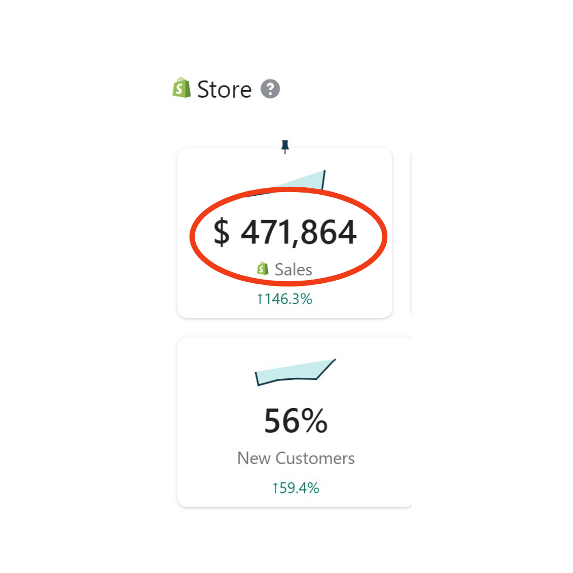Open the help question mark next to Store
The image size is (573, 573).
[270, 89]
